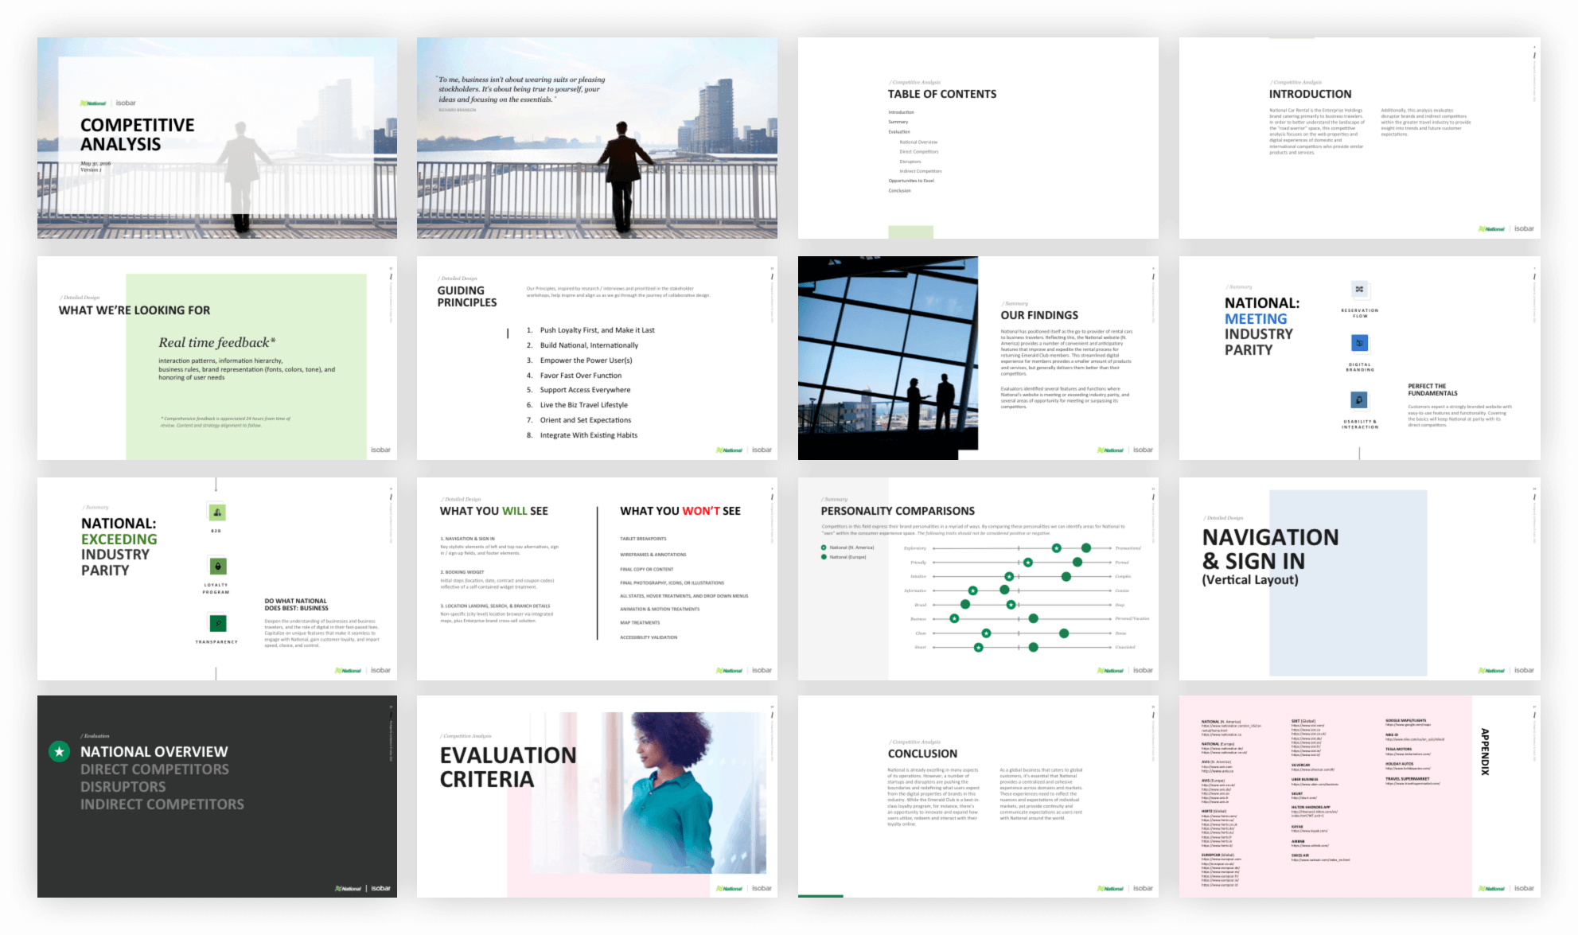The image size is (1578, 935).
Task: Click the Transparency icon
Action: [x=216, y=623]
